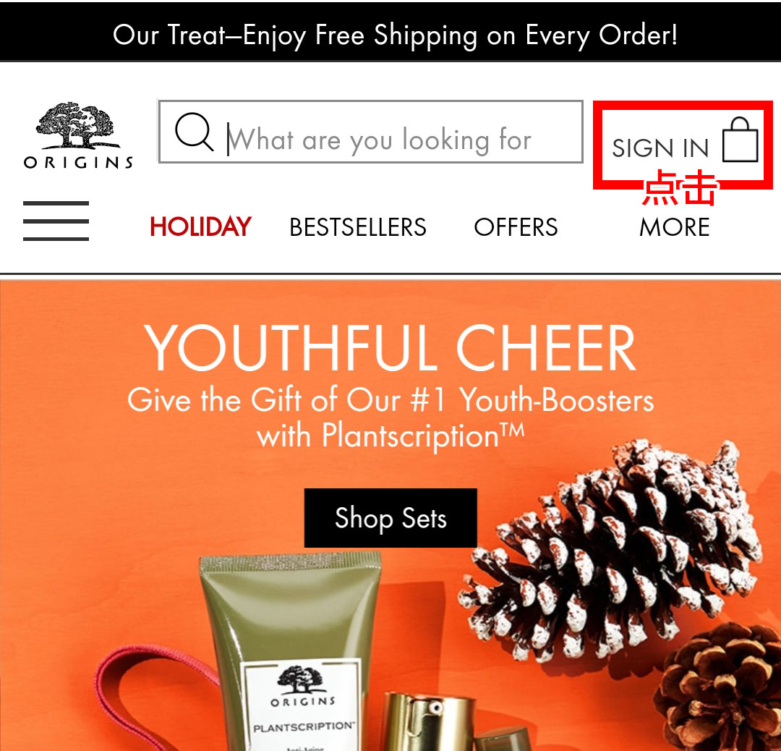Expand the MORE navigation menu

pyautogui.click(x=674, y=227)
